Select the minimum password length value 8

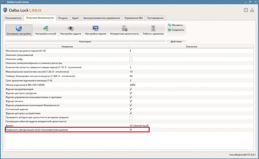pos(131,51)
